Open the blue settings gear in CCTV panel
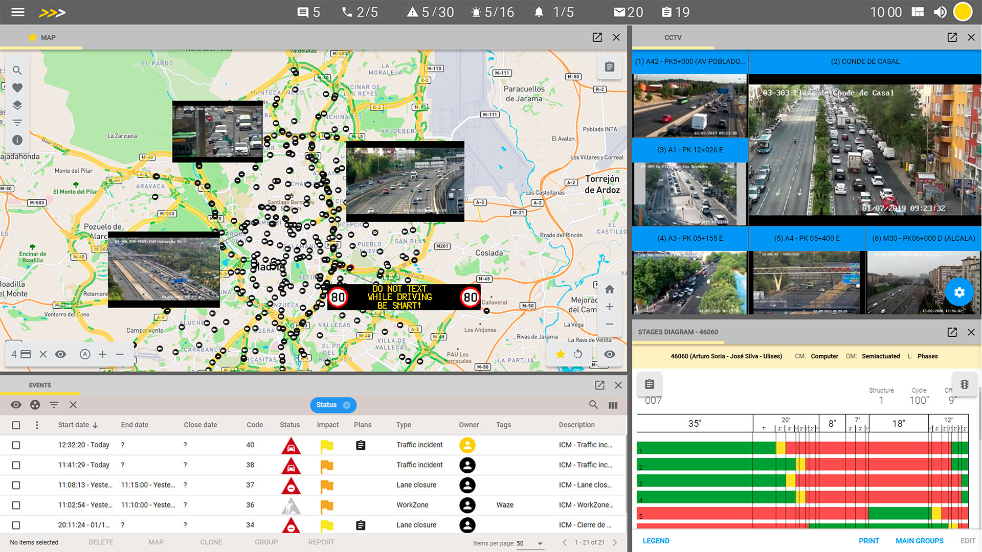Screen dimensions: 982x552 pyautogui.click(x=959, y=292)
